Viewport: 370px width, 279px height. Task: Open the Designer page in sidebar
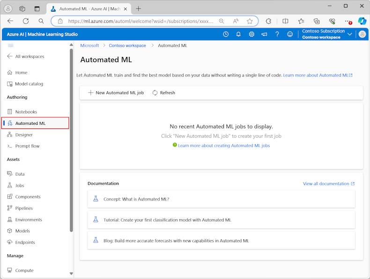[24, 135]
